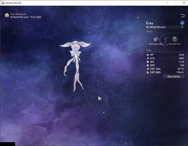Click the "Ability" section header
Screen dimensions: 188x146
[x=149, y=31]
